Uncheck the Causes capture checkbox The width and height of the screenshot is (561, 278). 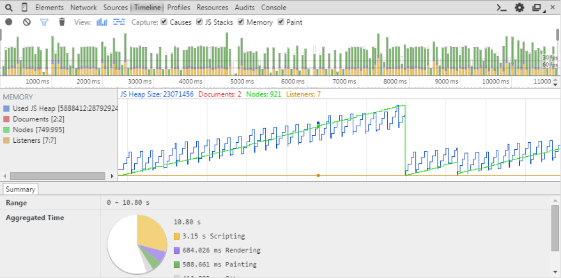pyautogui.click(x=164, y=22)
